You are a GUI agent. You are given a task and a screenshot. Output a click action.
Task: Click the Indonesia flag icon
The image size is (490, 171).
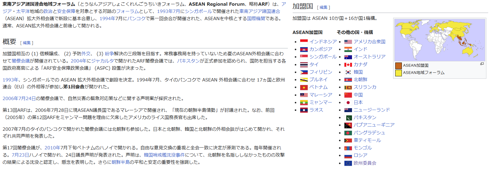coord(304,42)
